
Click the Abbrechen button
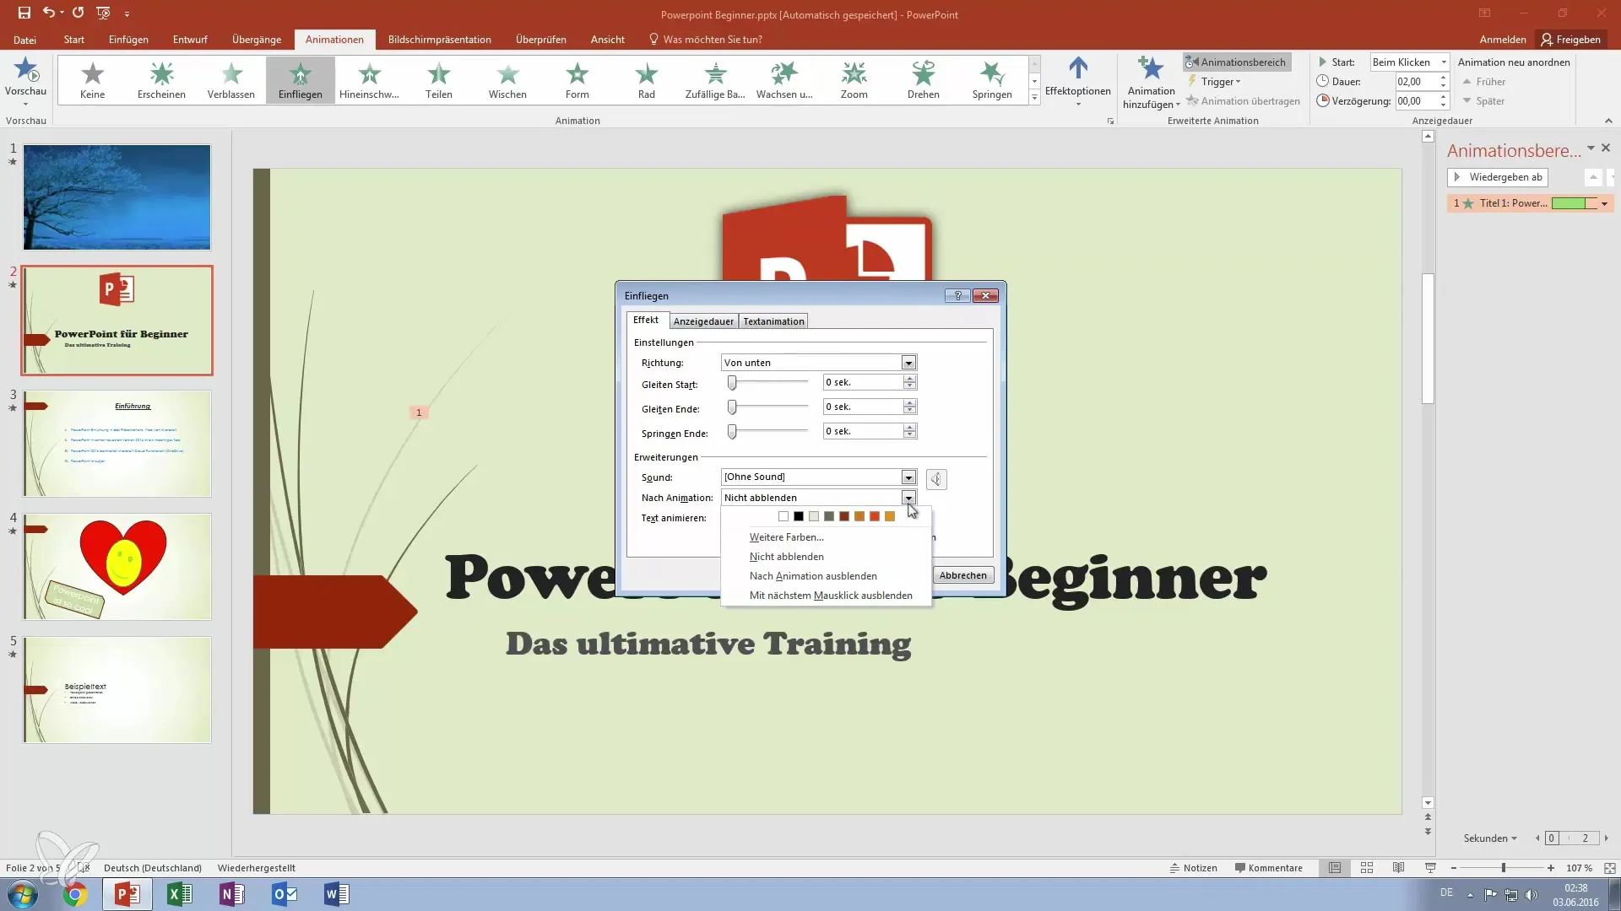(962, 575)
